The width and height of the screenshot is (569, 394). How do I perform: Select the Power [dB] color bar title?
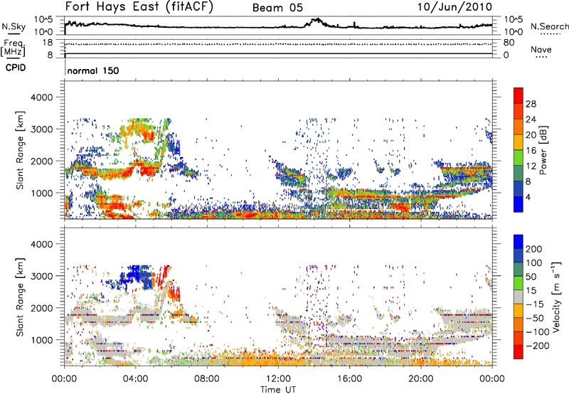(543, 150)
